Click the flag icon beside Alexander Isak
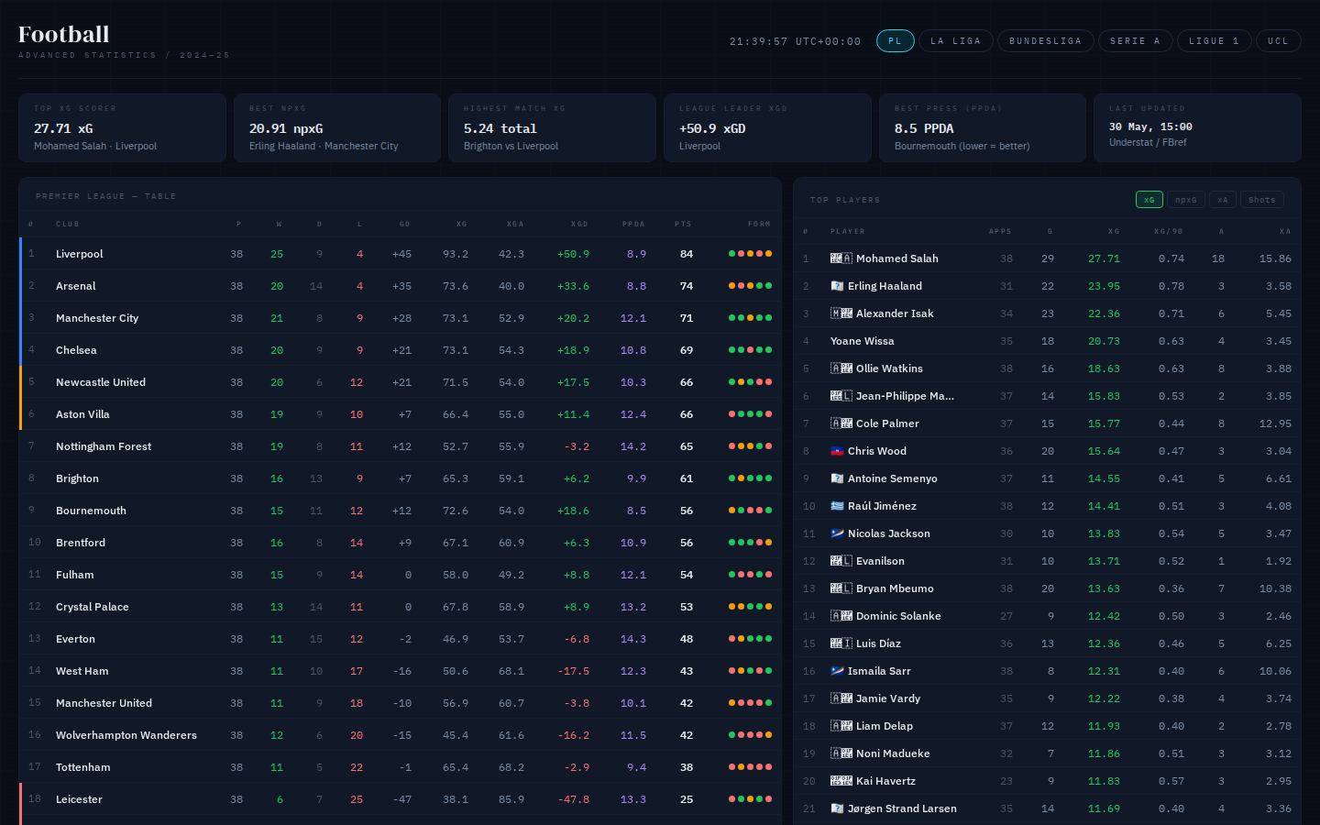1320x825 pixels. pyautogui.click(x=841, y=313)
